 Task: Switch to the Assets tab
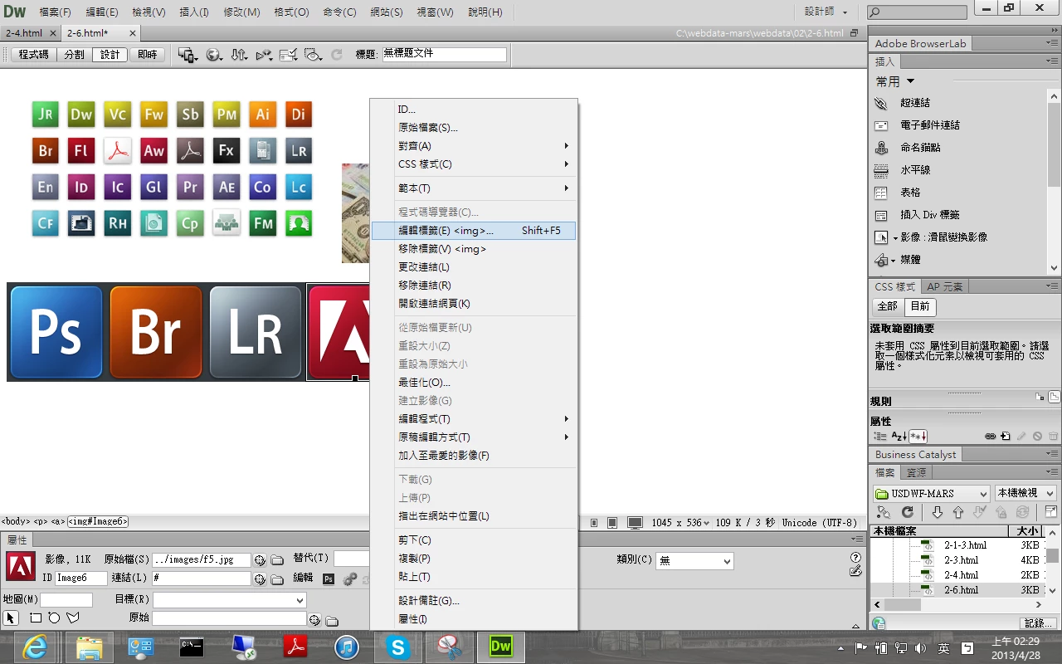(x=916, y=472)
